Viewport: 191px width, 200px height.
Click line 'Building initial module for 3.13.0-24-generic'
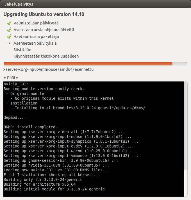[54, 189]
